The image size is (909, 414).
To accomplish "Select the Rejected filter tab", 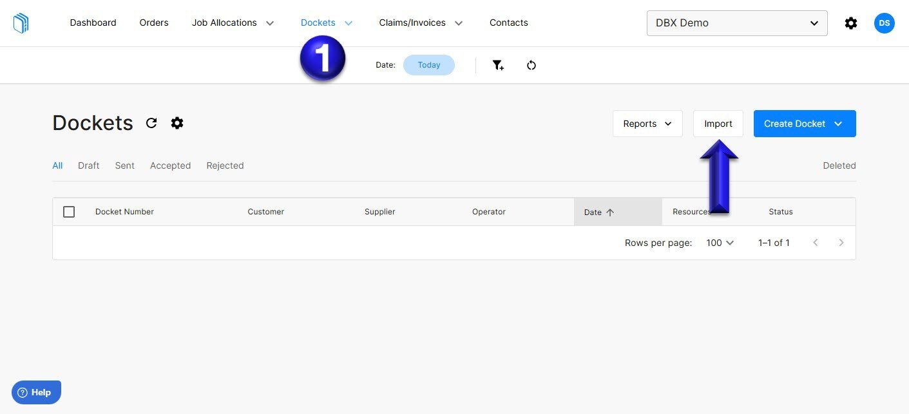I will click(225, 165).
